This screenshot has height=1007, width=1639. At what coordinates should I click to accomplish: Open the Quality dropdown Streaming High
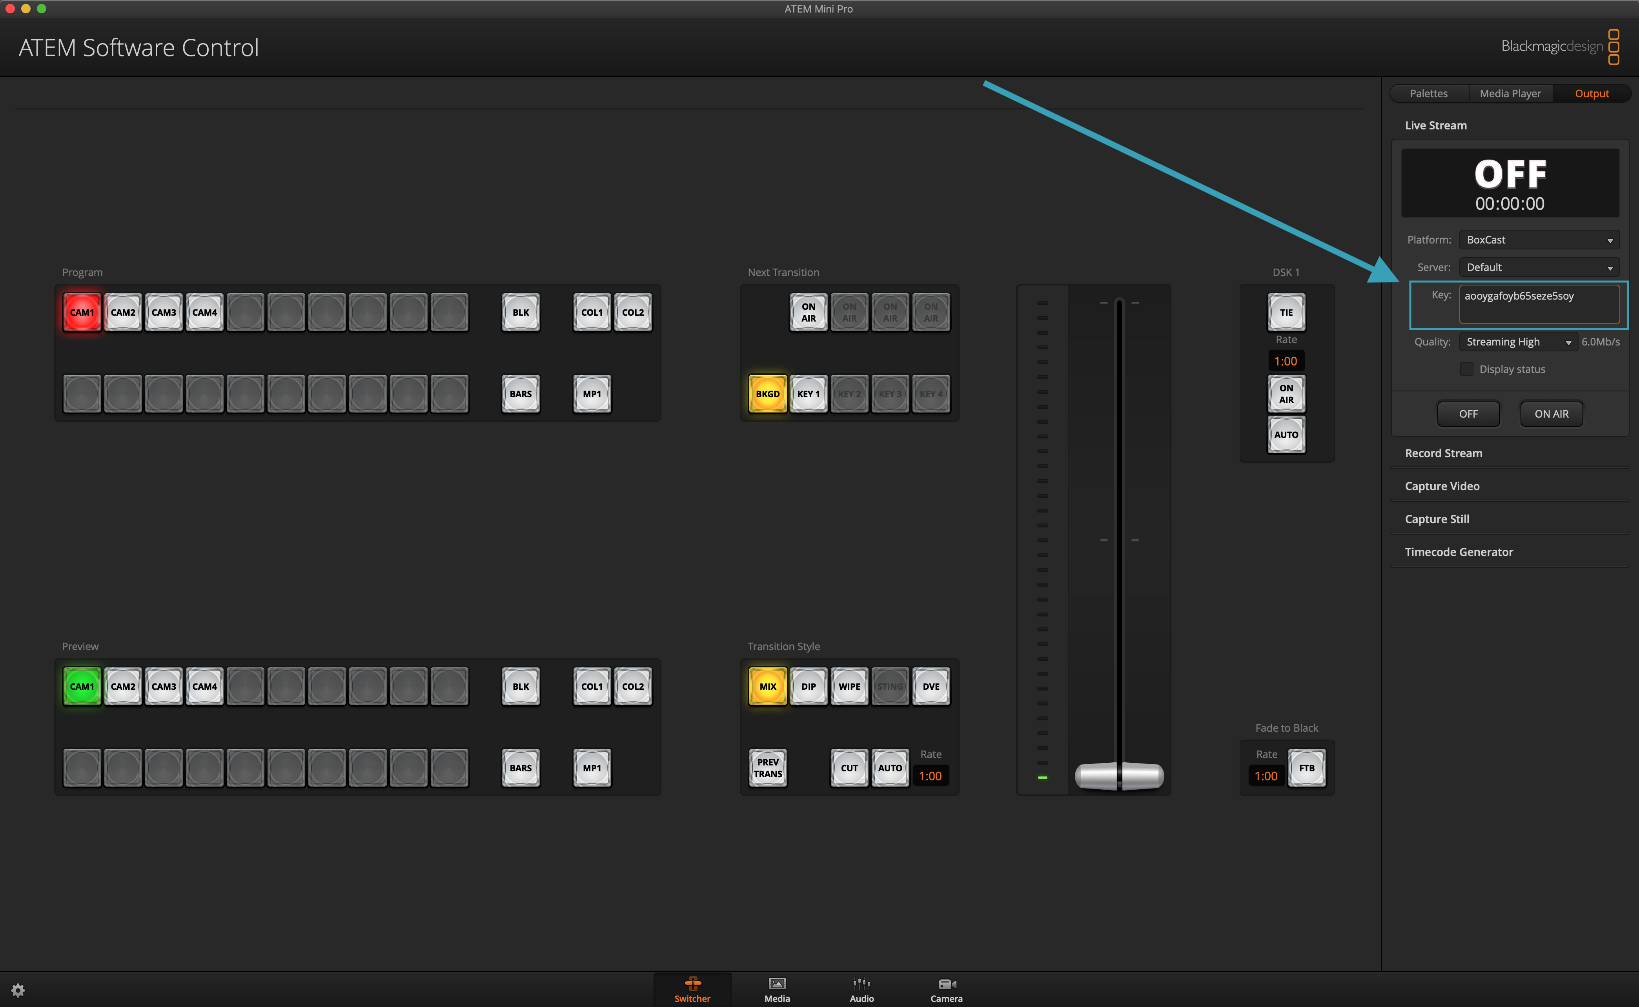1519,342
